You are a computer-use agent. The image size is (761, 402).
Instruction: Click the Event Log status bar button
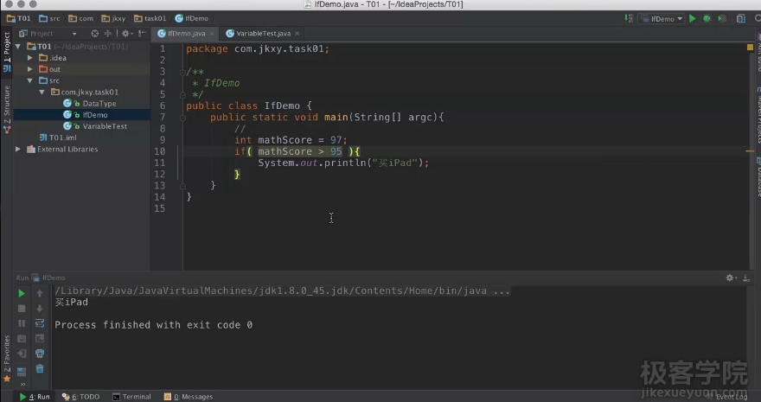click(x=731, y=397)
